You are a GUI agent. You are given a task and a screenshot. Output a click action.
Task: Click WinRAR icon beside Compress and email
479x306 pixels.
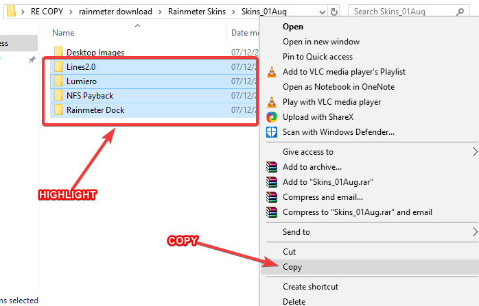pyautogui.click(x=272, y=197)
